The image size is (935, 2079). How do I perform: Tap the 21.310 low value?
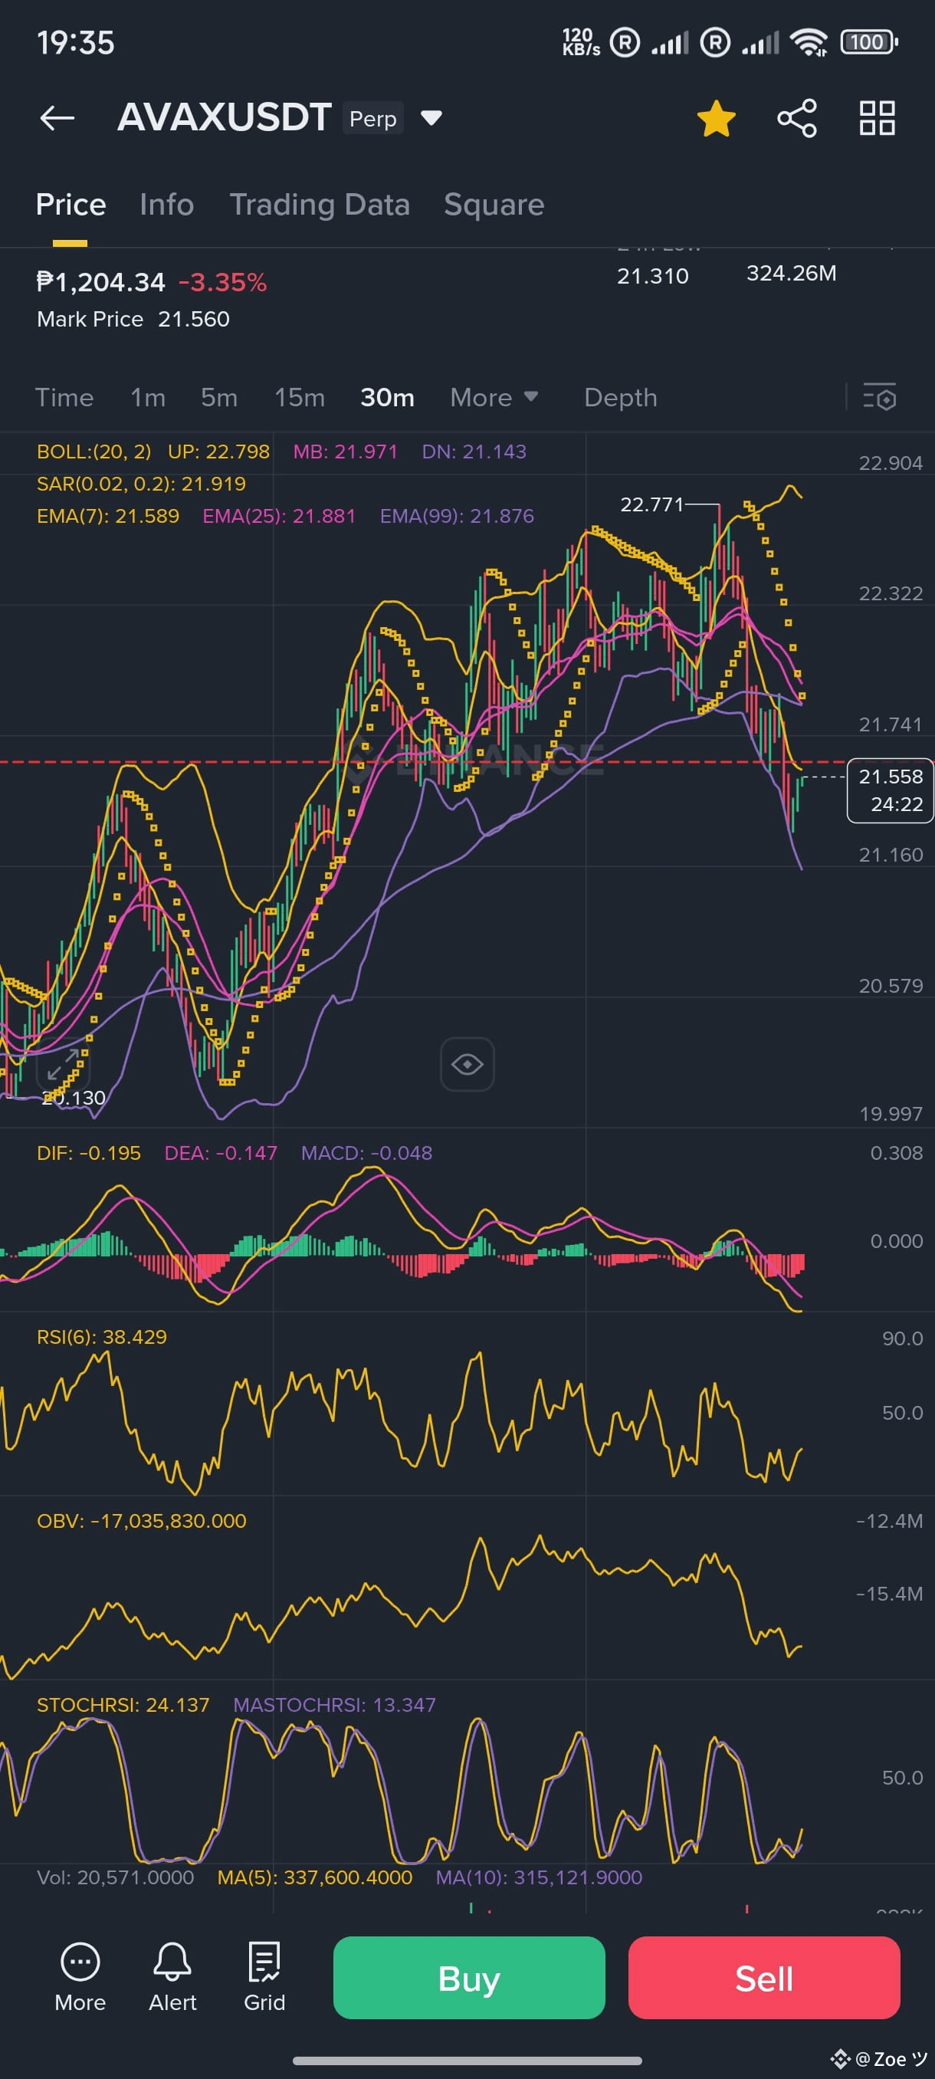(653, 276)
